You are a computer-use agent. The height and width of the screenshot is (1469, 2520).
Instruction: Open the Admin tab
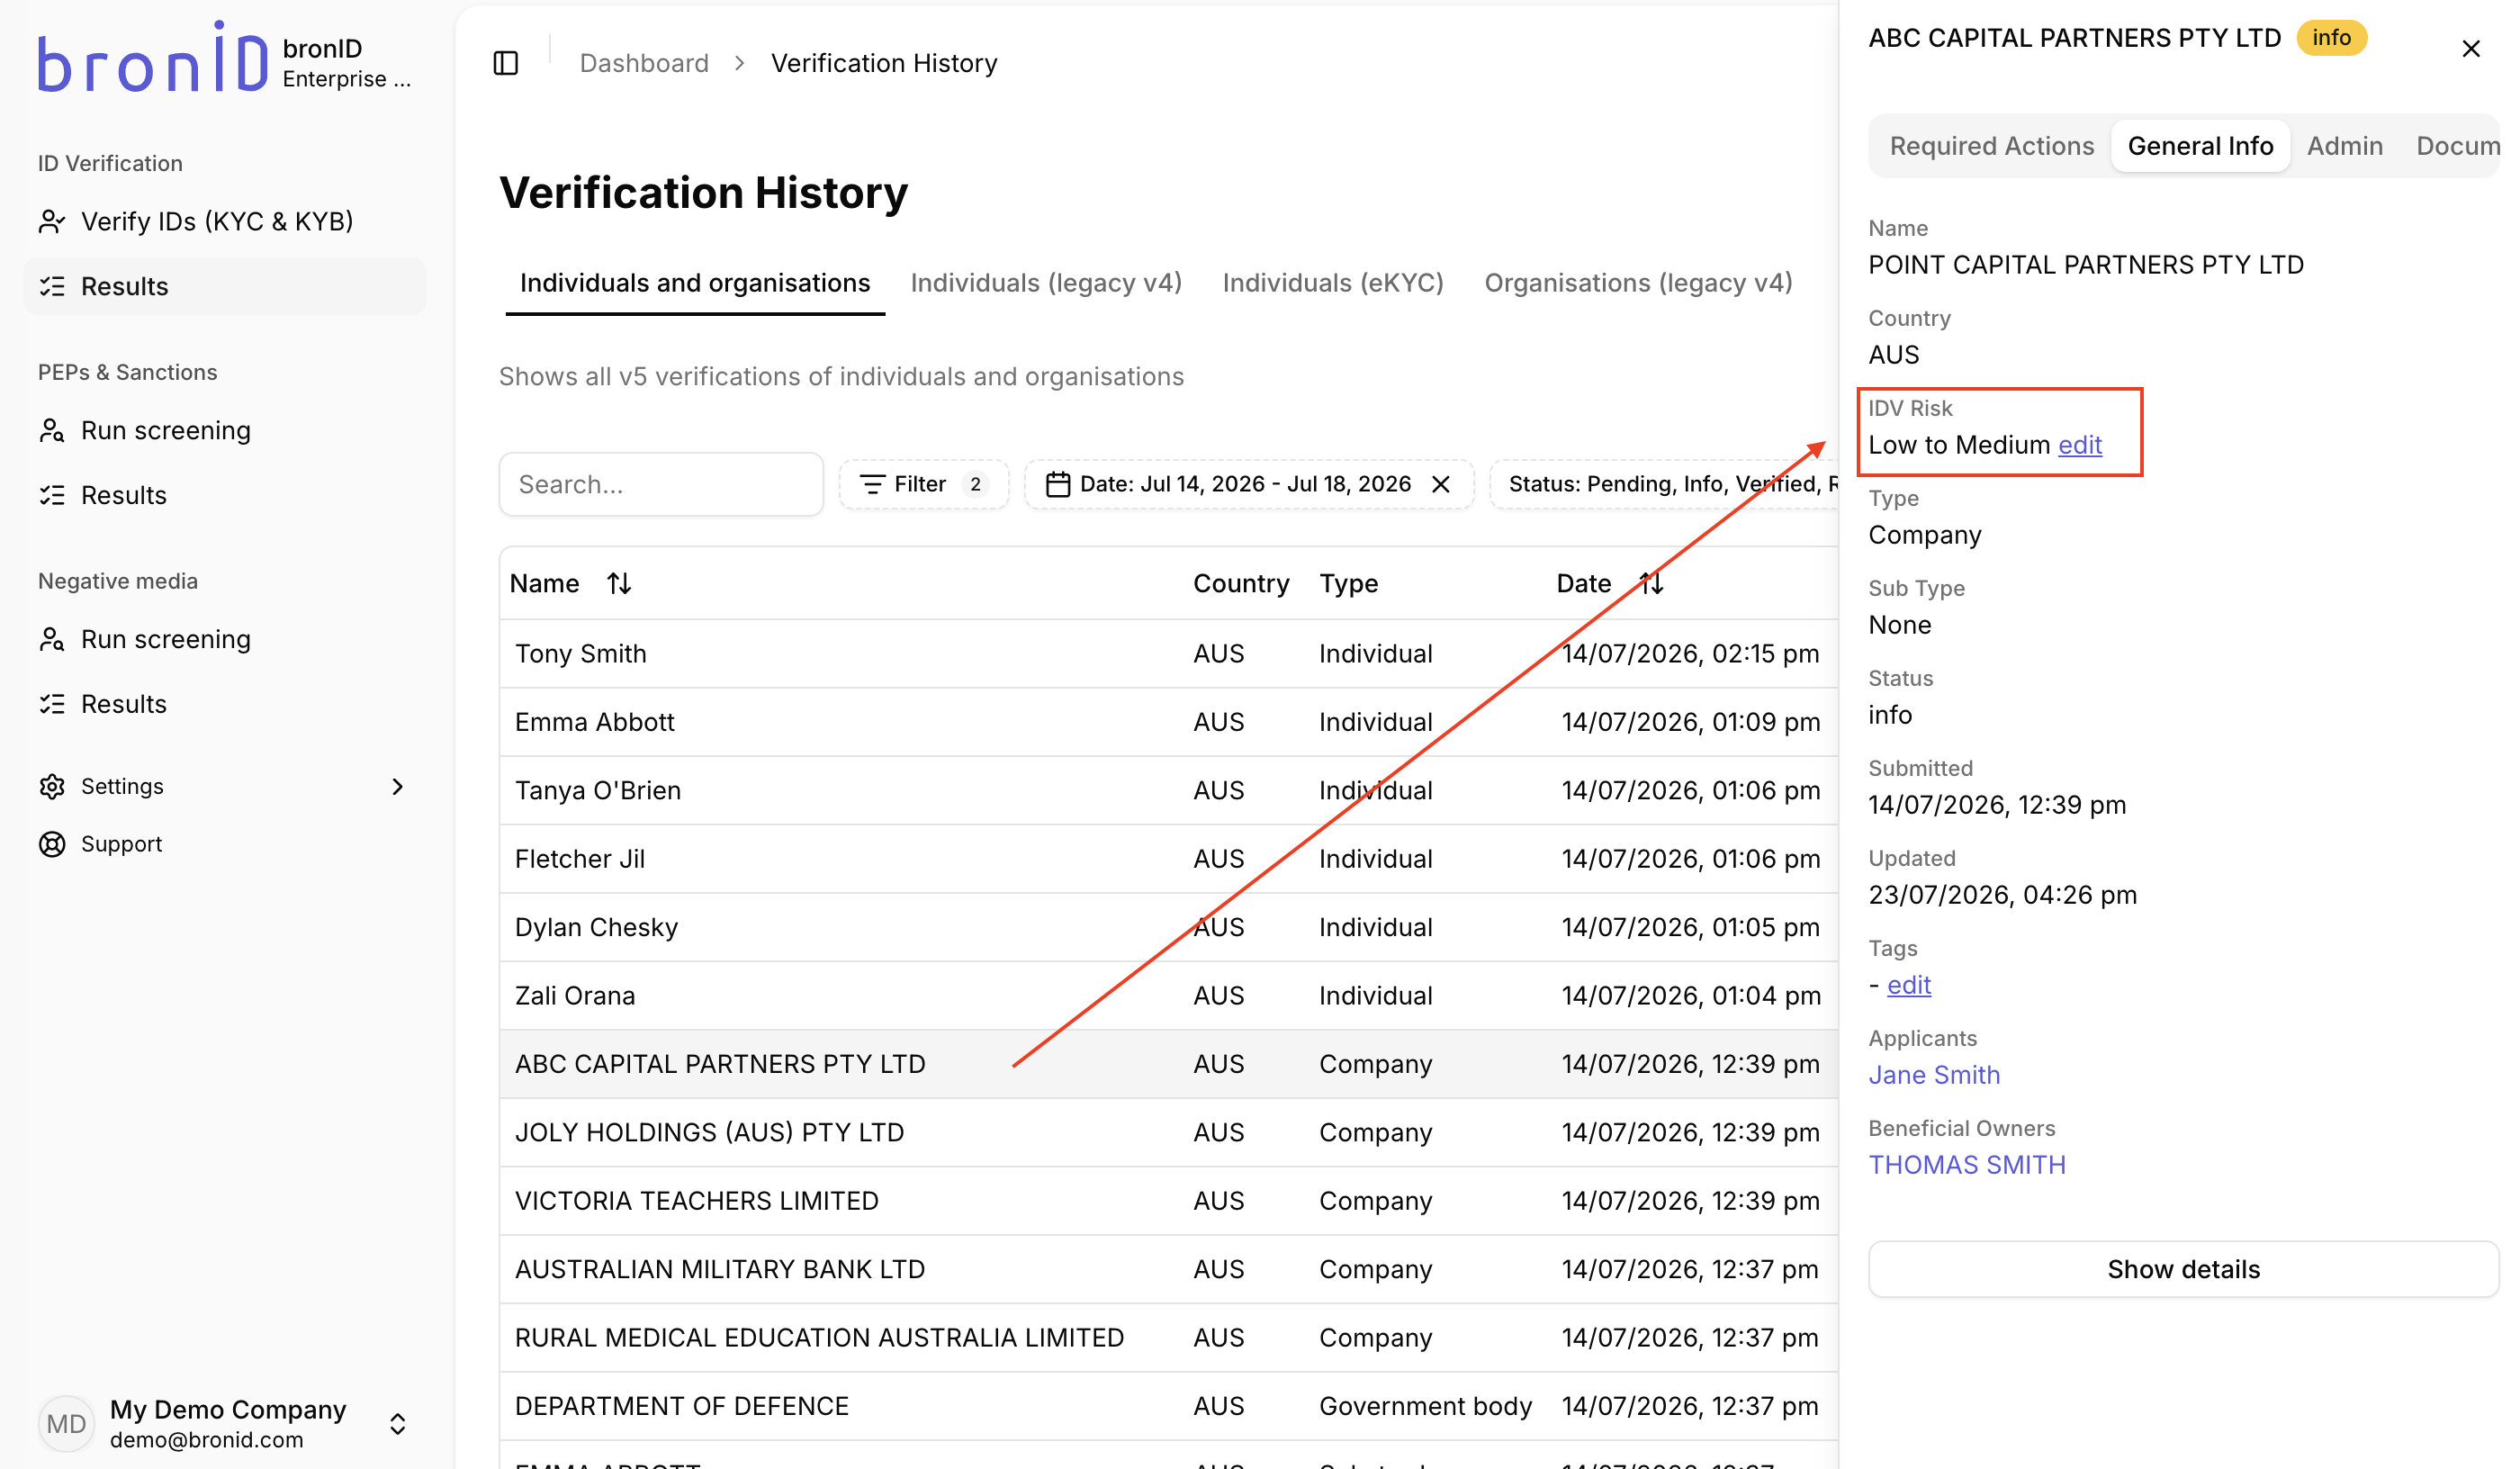[x=2344, y=146]
